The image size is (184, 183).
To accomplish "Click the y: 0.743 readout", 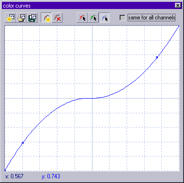I will (x=51, y=176).
